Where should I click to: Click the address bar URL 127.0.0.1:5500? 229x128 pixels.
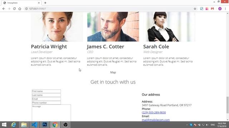point(38,9)
